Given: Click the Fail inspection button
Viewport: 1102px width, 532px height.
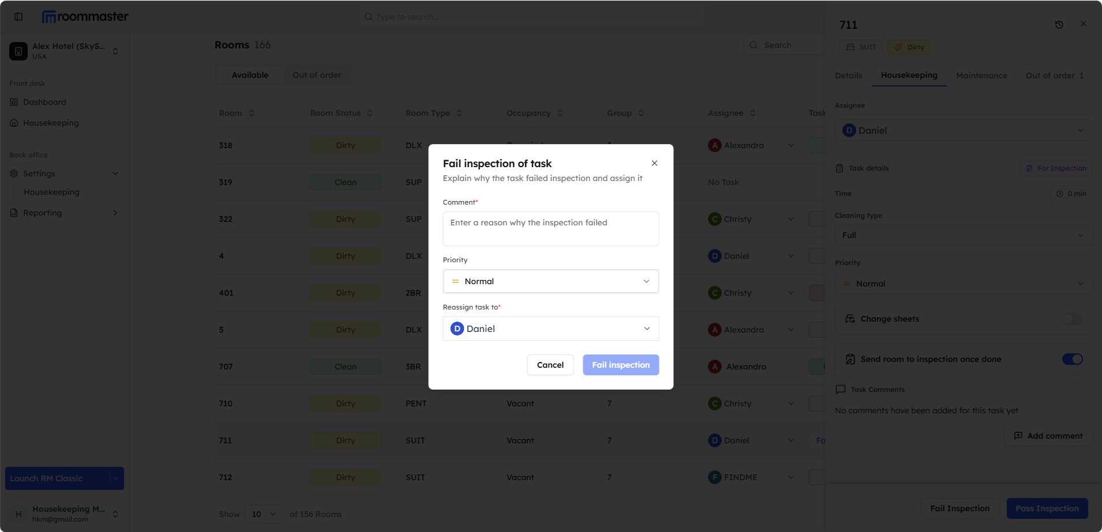Looking at the screenshot, I should [620, 365].
